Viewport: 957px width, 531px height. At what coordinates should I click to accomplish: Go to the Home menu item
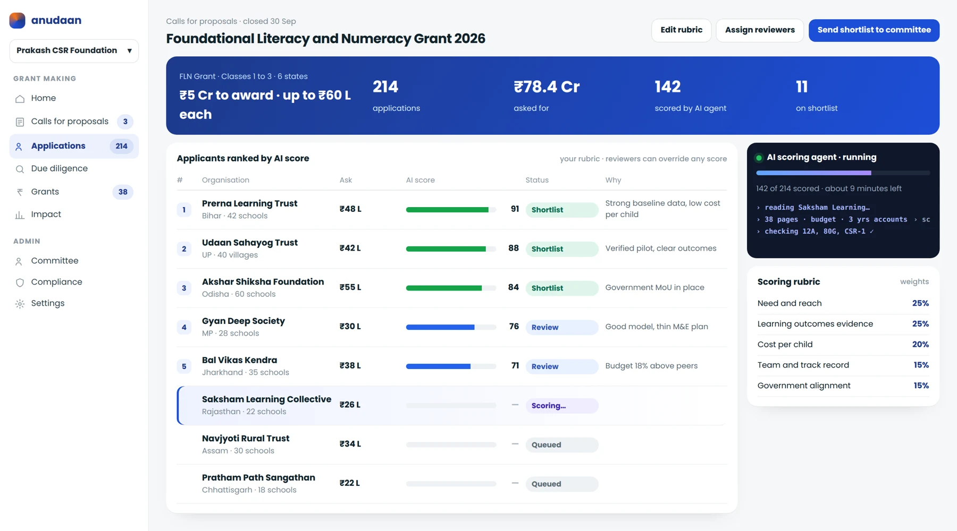click(x=74, y=98)
